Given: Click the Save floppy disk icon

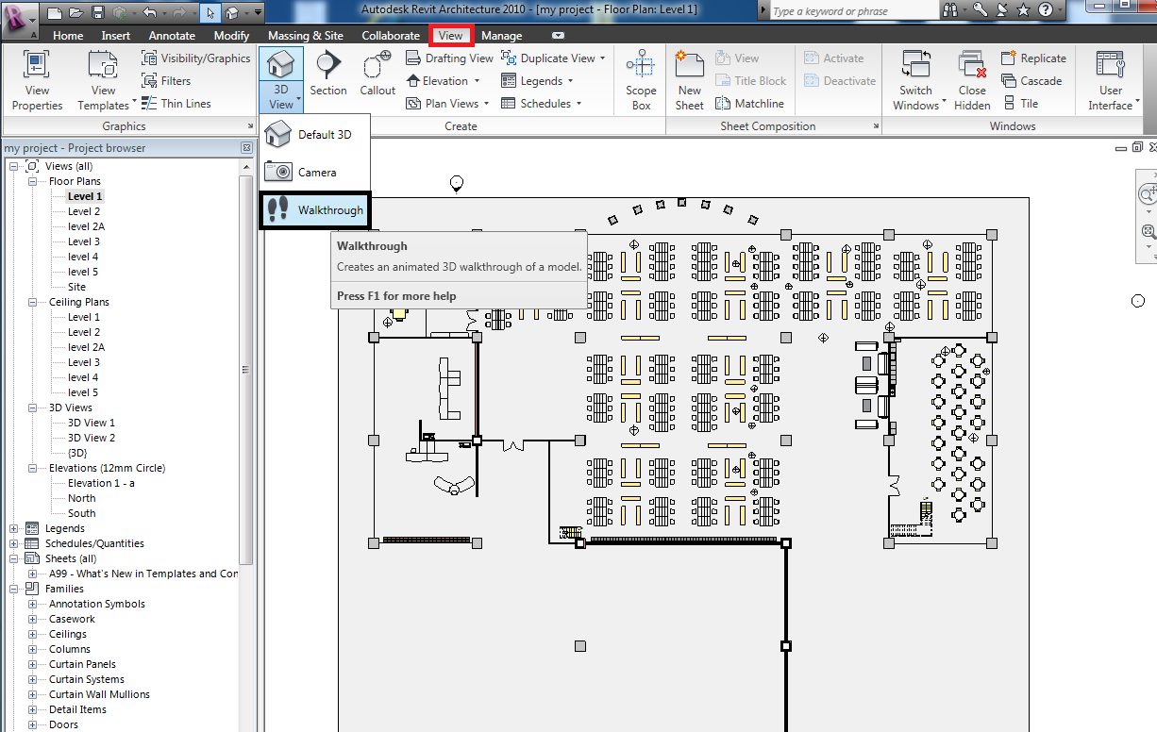Looking at the screenshot, I should point(99,13).
